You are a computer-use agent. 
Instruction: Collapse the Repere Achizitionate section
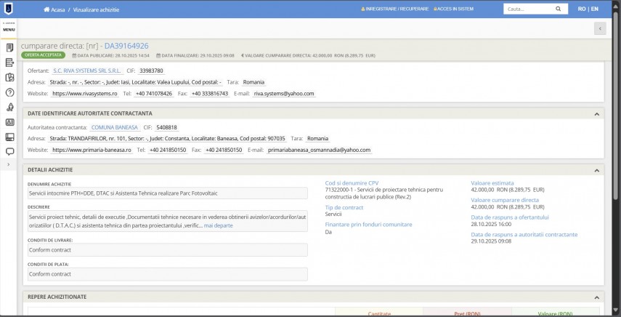click(596, 297)
